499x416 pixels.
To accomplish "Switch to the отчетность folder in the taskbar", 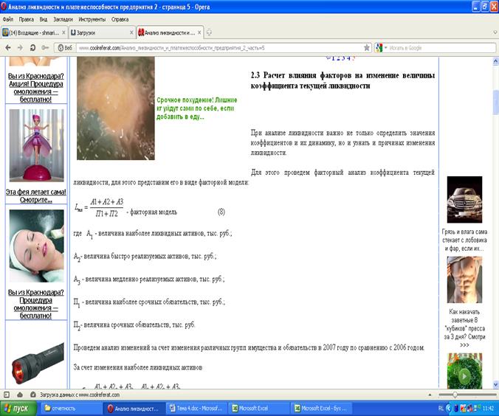I will [x=71, y=409].
